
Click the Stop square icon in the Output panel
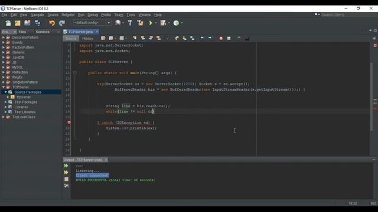click(66, 179)
